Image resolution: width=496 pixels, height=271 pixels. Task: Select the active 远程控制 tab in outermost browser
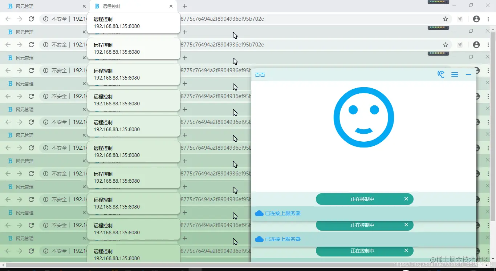pos(133,6)
